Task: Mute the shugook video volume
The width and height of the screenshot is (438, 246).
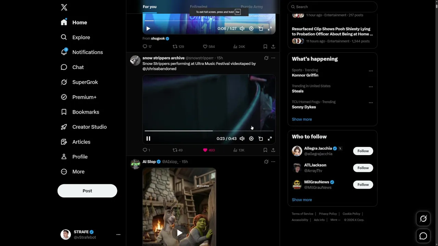Action: [242, 29]
